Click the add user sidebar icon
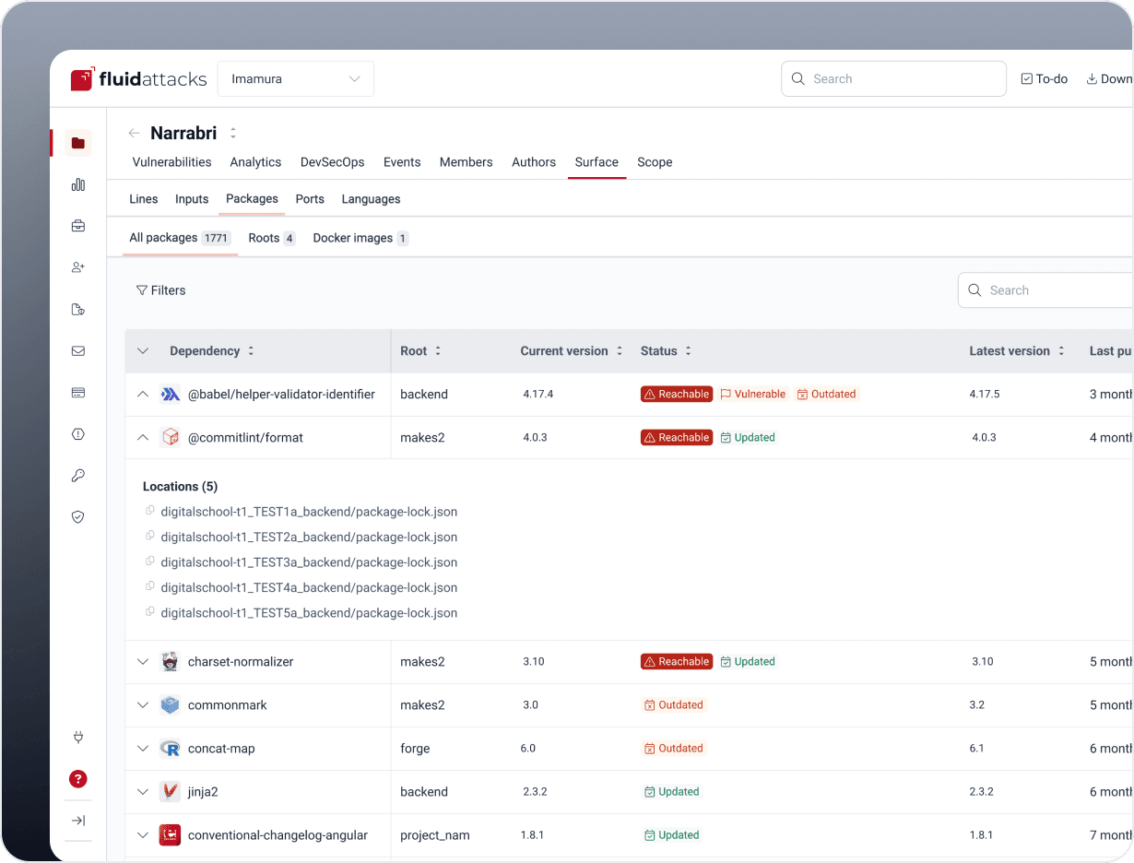1134x863 pixels. click(x=77, y=267)
